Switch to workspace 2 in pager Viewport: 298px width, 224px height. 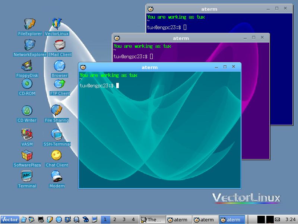click(x=115, y=220)
